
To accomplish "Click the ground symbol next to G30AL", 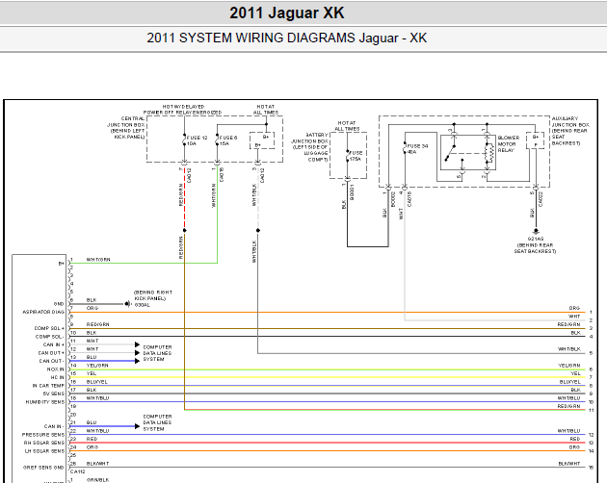I will tap(128, 304).
